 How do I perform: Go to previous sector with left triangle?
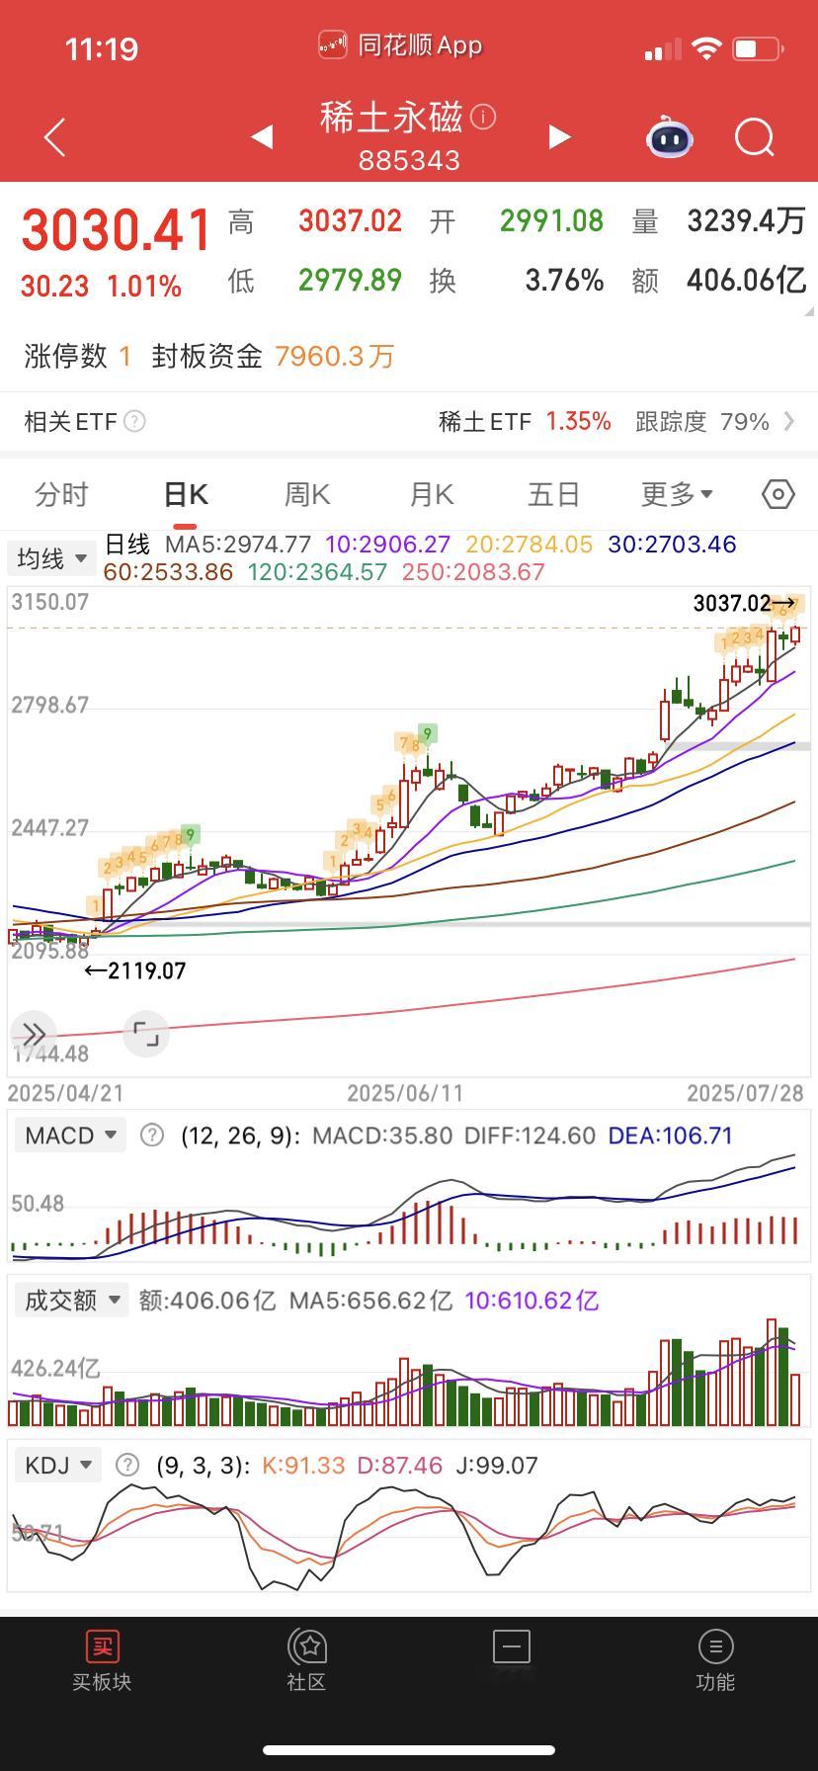tap(262, 136)
